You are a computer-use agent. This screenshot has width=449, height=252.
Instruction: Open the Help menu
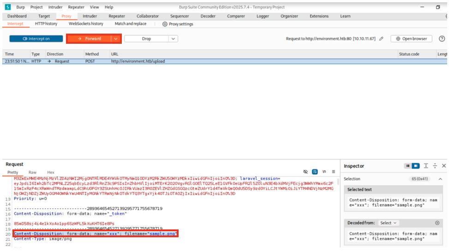[109, 7]
